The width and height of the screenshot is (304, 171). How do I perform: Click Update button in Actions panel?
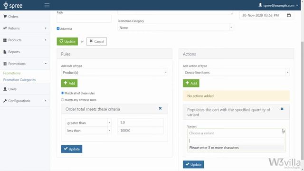193,164
